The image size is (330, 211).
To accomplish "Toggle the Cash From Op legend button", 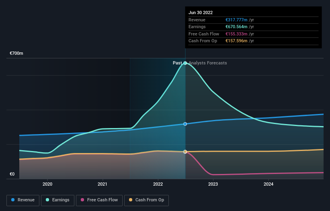I will (x=146, y=200).
